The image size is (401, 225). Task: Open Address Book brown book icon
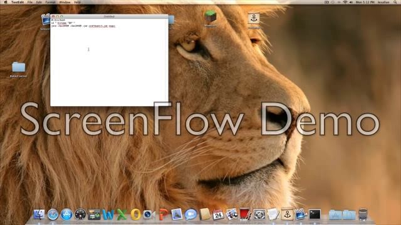coord(205,214)
